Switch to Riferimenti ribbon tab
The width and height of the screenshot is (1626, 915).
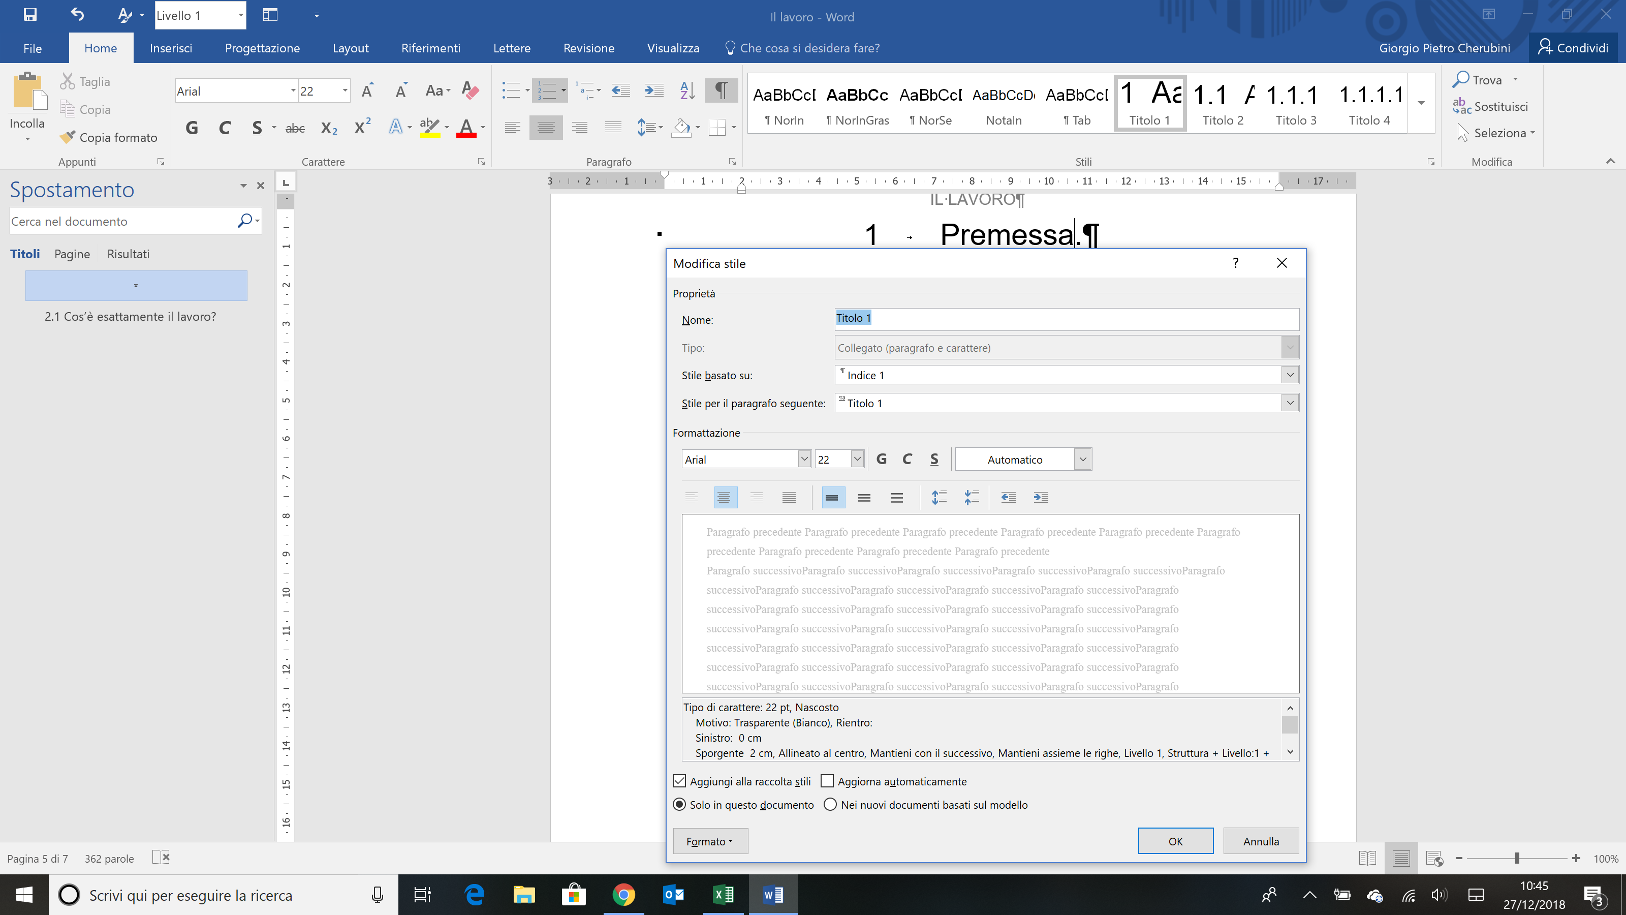point(430,48)
